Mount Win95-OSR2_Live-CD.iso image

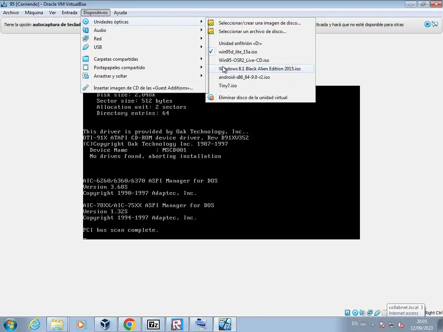pos(260,60)
